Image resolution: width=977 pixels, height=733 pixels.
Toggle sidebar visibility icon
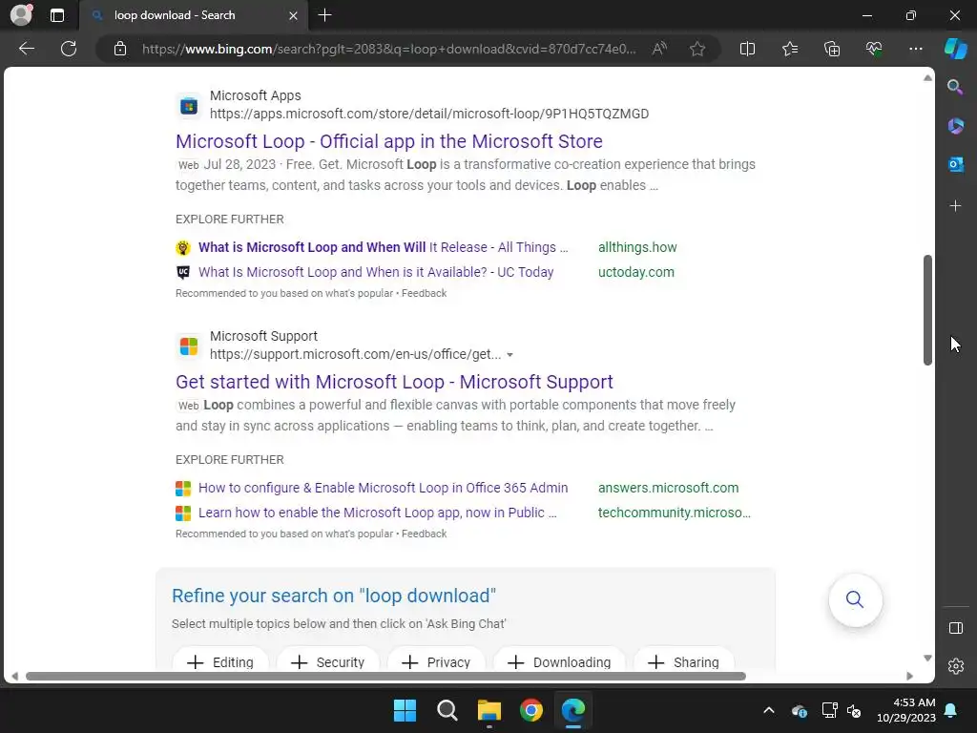coord(955,628)
